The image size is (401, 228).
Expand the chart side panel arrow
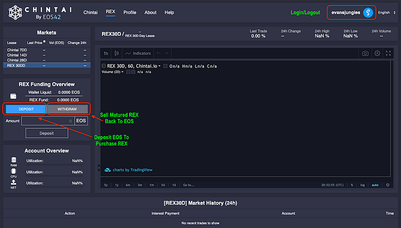[99, 168]
